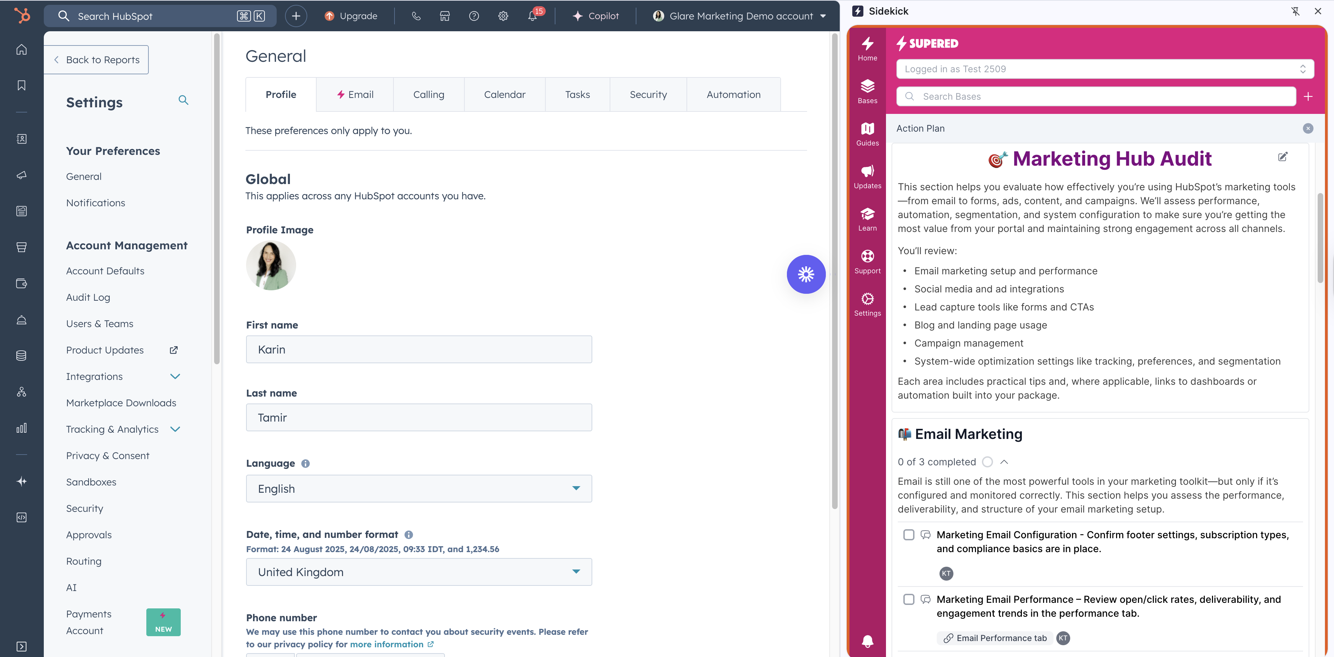Image resolution: width=1334 pixels, height=657 pixels.
Task: Unpin the Sidekick panel
Action: (1295, 11)
